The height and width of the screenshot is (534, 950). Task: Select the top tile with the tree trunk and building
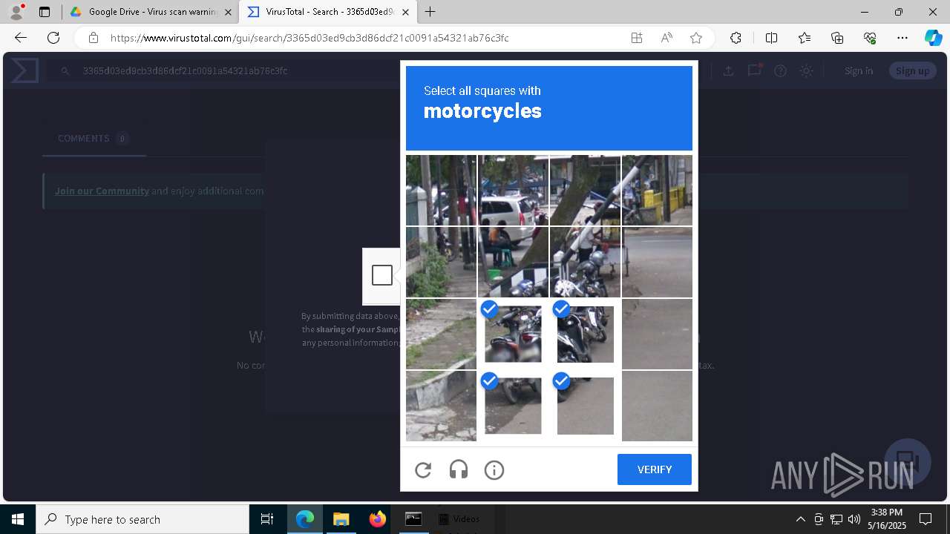(585, 190)
